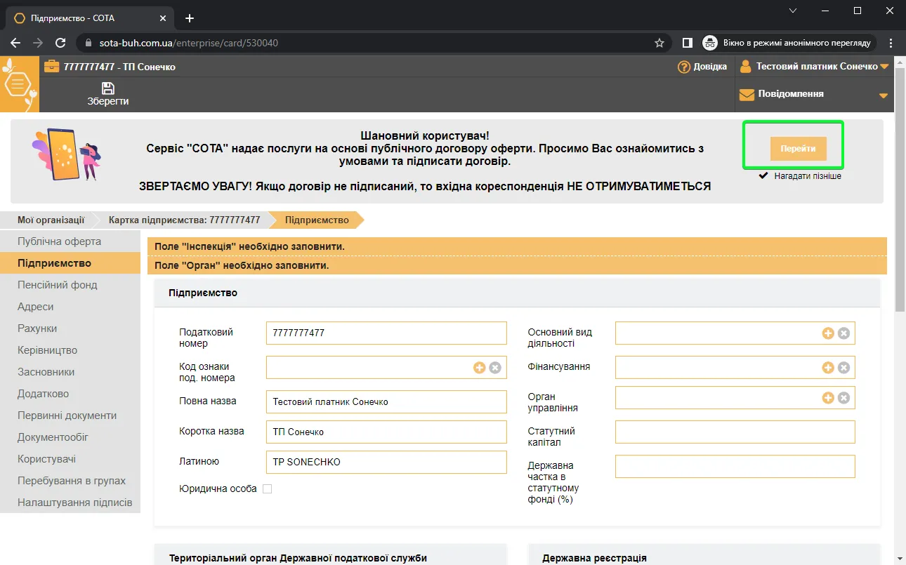Click the Зберегти save icon
Image resolution: width=906 pixels, height=565 pixels.
107,88
